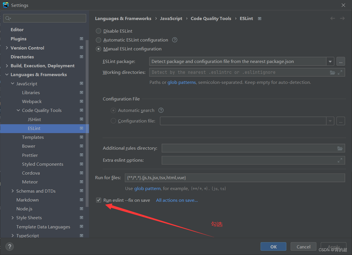The image size is (352, 255).
Task: Open the glob patterns link under Working directories
Action: tap(182, 82)
